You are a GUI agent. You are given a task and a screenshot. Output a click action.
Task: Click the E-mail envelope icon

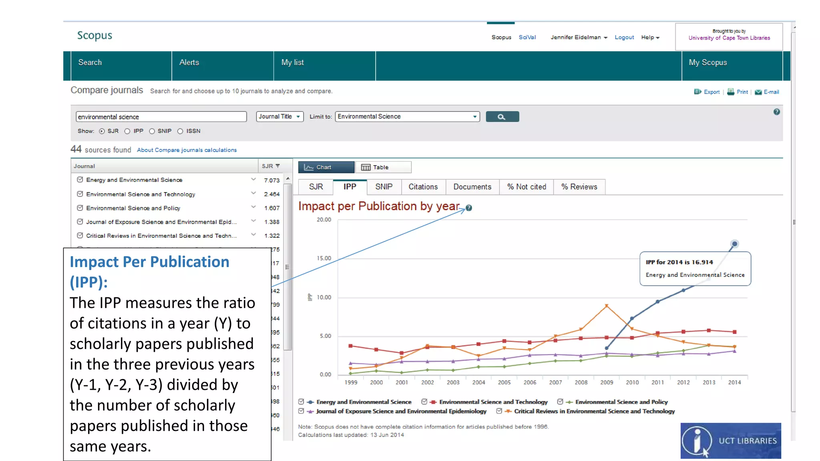click(758, 92)
